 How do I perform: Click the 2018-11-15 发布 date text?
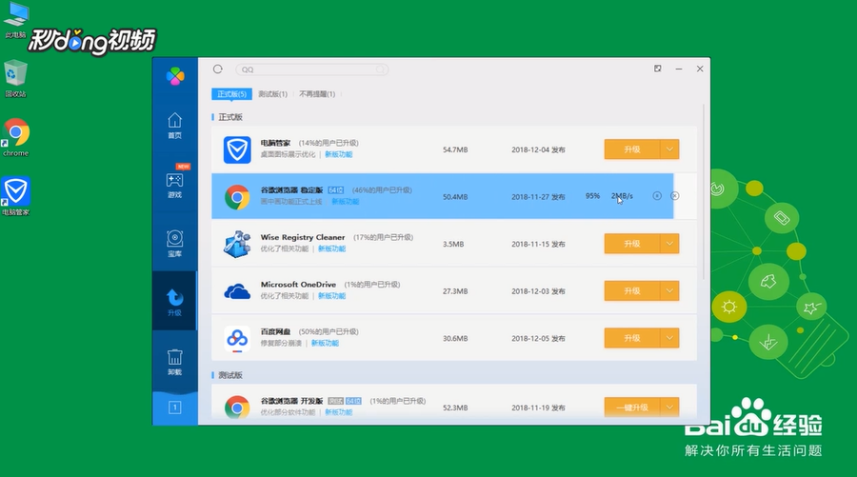(538, 245)
